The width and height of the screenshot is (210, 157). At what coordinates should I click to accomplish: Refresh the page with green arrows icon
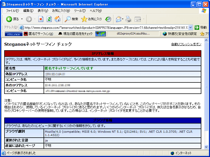49,19
